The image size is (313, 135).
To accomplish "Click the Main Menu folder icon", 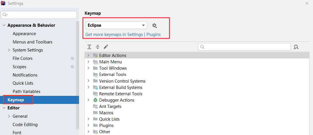I will coord(95,62).
